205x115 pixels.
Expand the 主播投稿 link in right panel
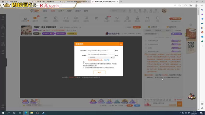[153, 27]
